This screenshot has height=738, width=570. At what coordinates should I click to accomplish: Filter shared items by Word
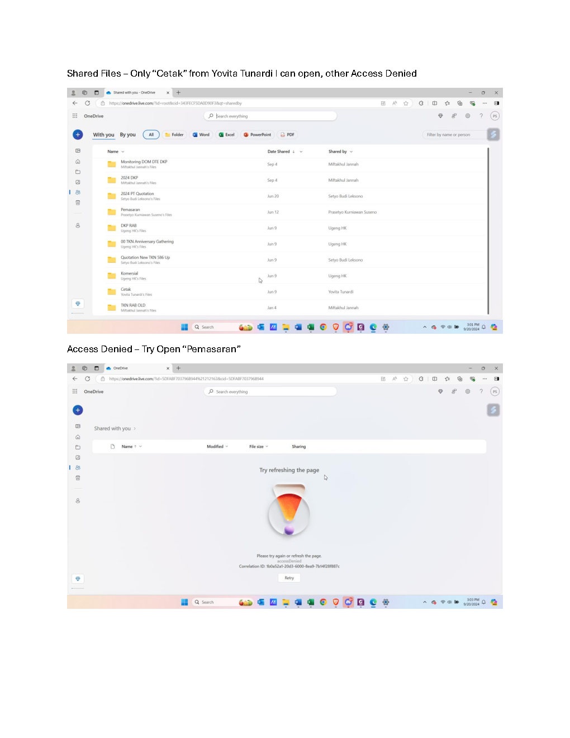point(201,135)
